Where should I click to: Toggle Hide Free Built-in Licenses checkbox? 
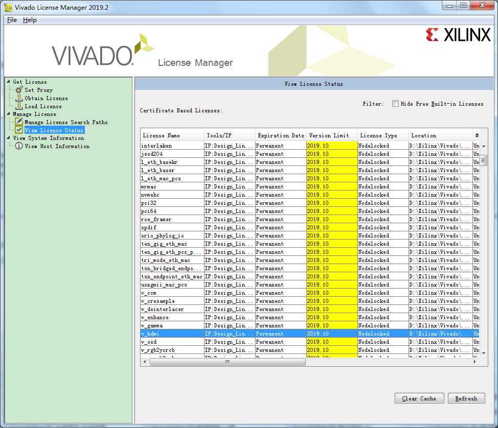coord(395,104)
